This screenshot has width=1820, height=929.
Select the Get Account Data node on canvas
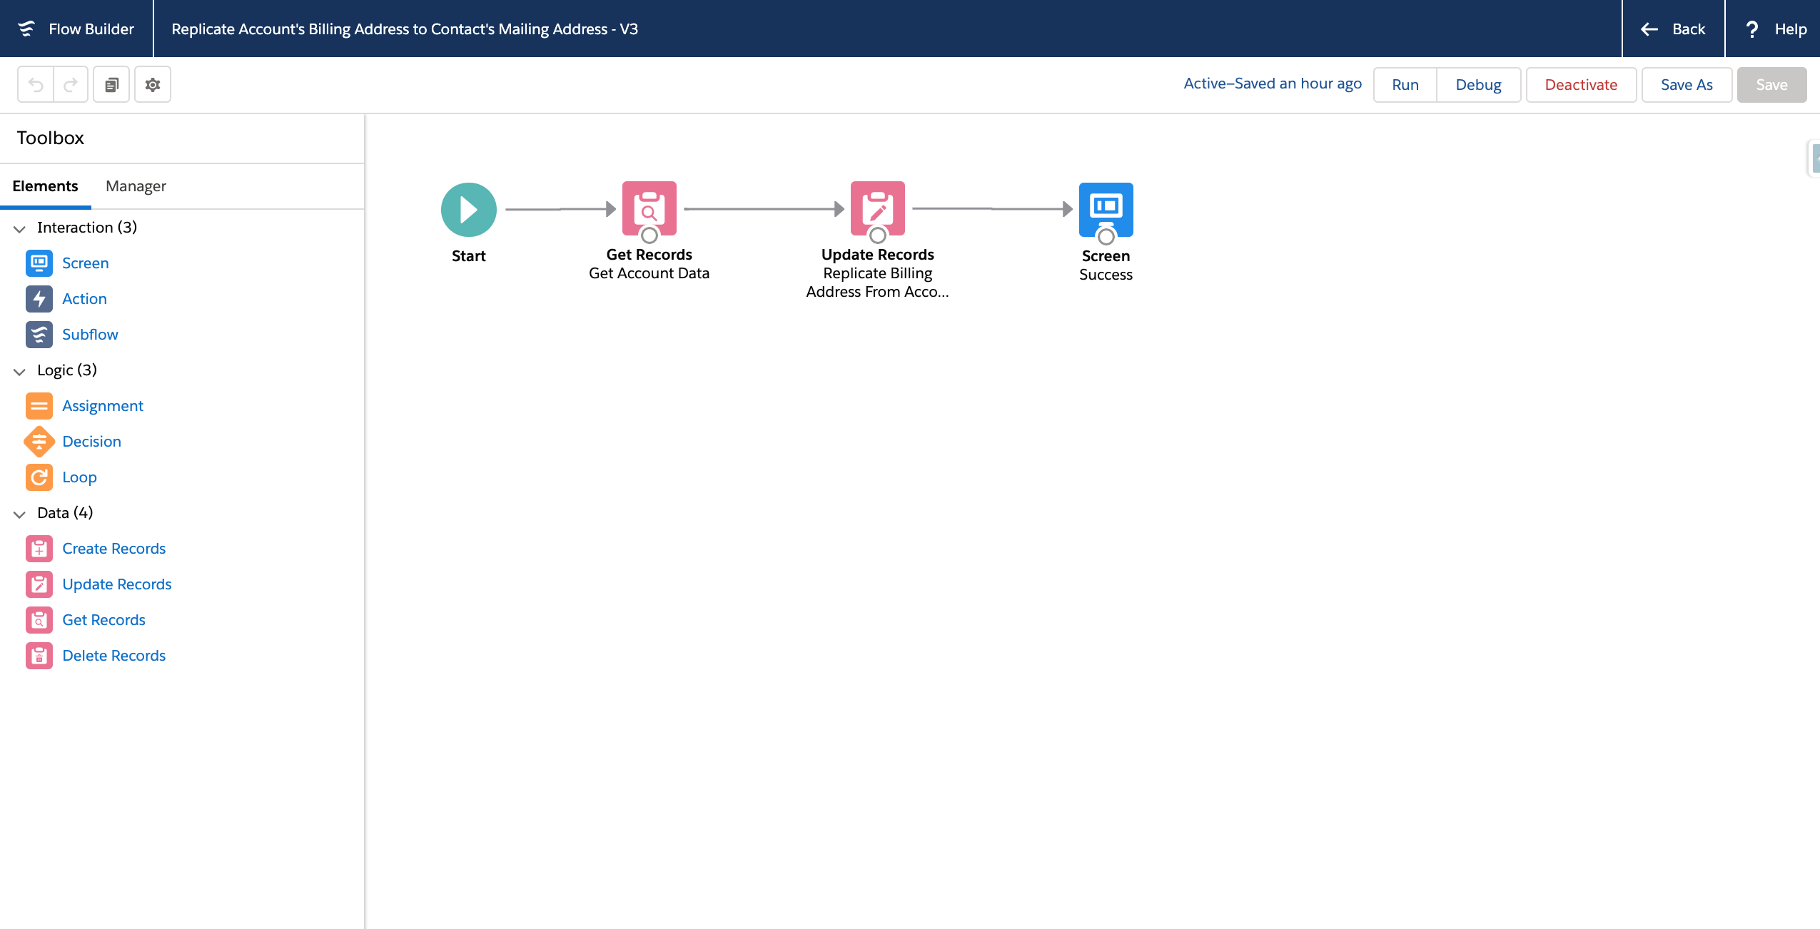tap(648, 208)
